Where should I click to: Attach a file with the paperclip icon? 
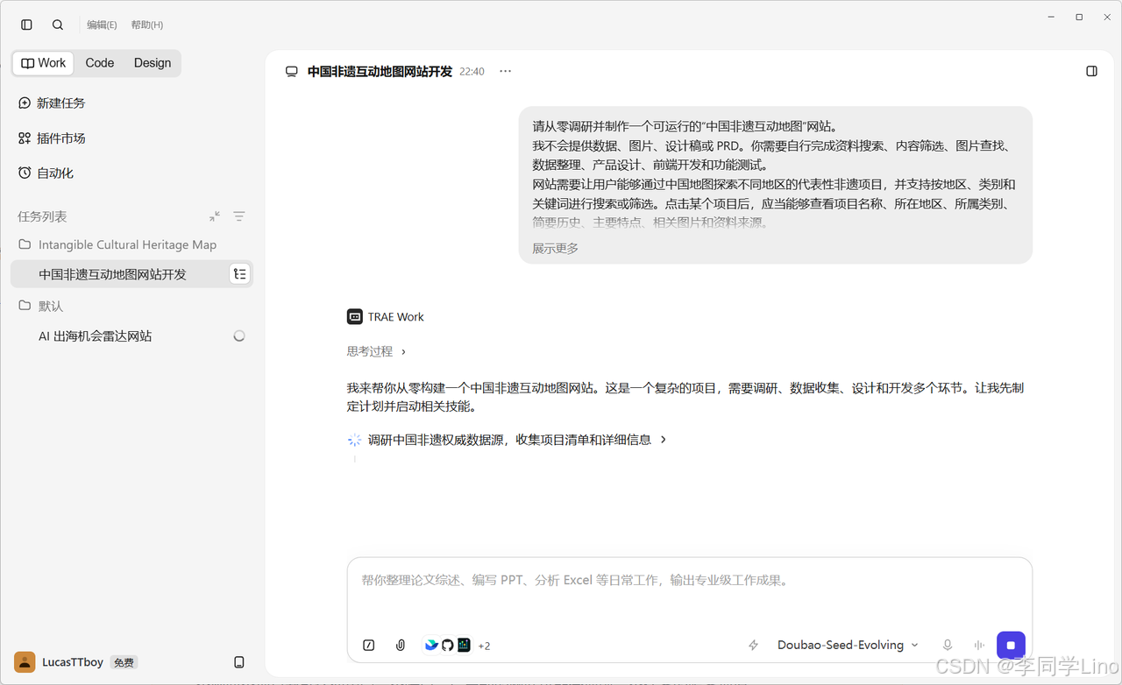(x=401, y=646)
